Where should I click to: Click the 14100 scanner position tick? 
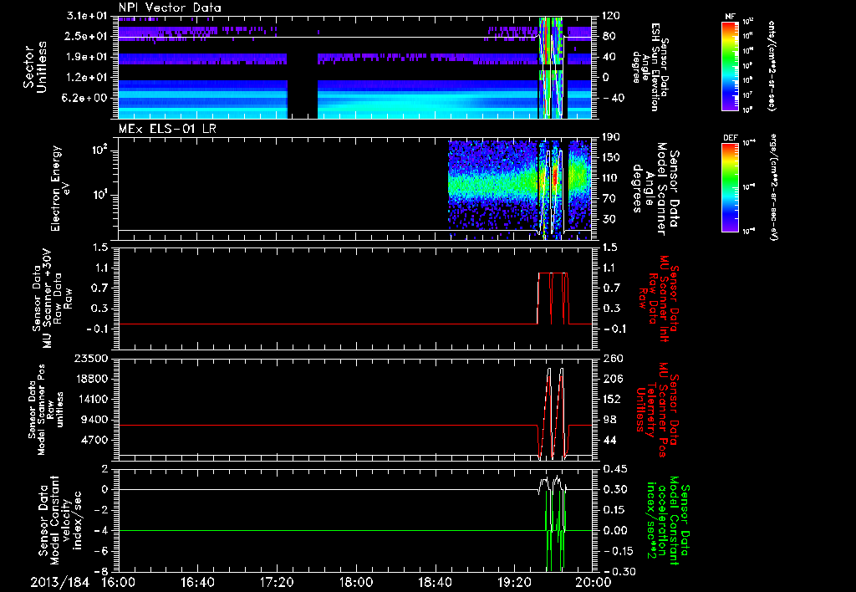point(91,399)
